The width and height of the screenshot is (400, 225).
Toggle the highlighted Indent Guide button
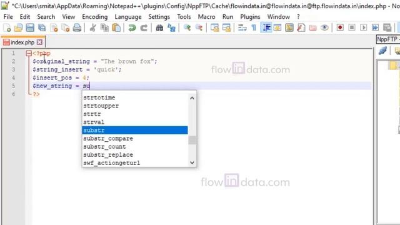pyautogui.click(x=266, y=27)
